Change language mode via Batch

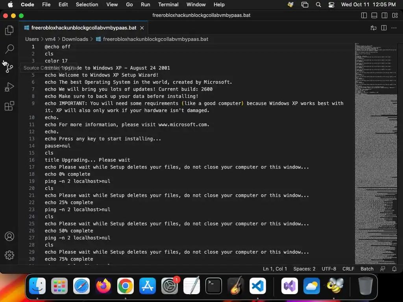pyautogui.click(x=367, y=269)
